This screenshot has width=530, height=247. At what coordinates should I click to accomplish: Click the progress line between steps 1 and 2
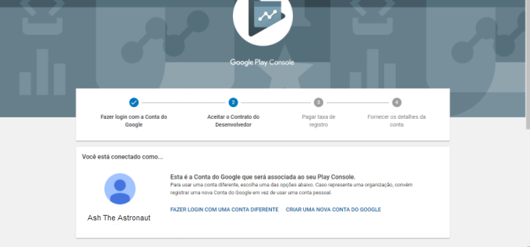click(x=183, y=102)
